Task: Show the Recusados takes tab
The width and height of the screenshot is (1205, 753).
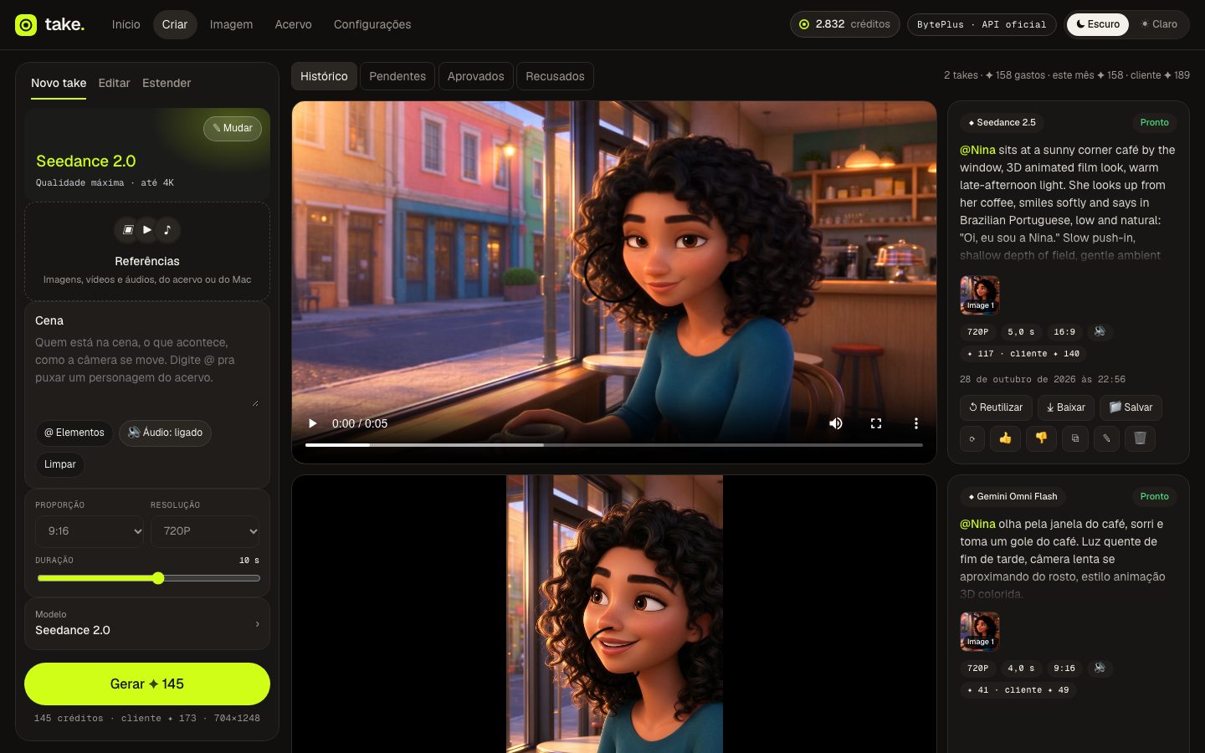Action: pyautogui.click(x=555, y=76)
